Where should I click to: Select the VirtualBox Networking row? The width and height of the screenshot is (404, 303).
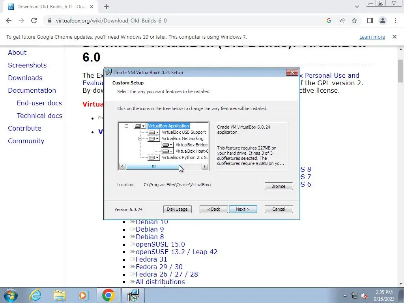tap(182, 138)
